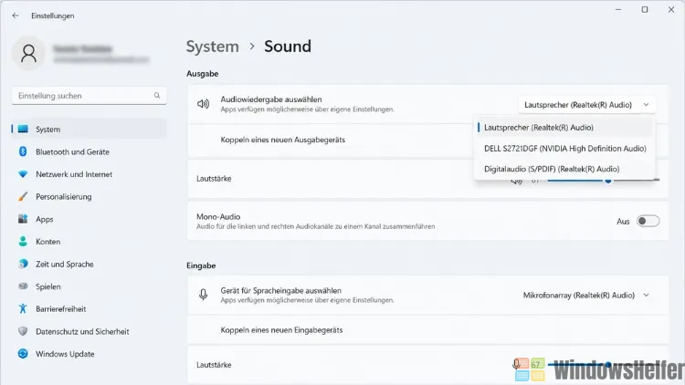Open the Mikrofonarray input device dropdown
The image size is (685, 385).
click(x=586, y=296)
